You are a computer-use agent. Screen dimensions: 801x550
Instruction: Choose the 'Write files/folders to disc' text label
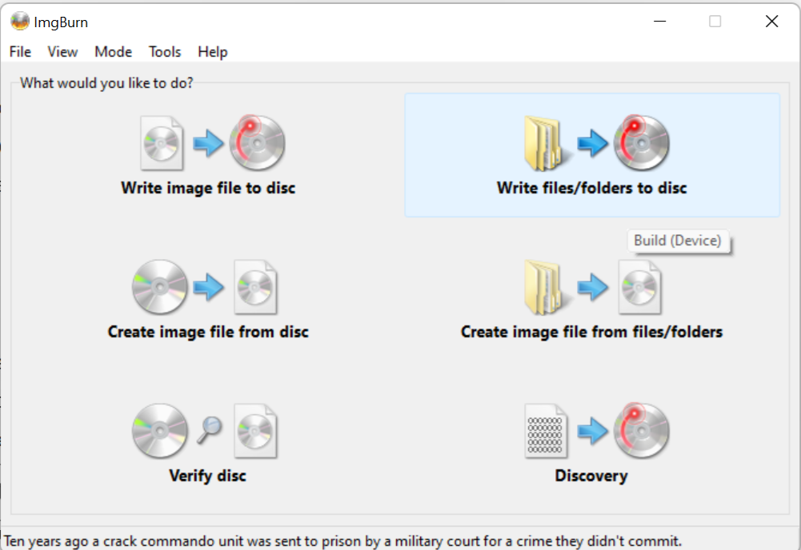pos(591,189)
